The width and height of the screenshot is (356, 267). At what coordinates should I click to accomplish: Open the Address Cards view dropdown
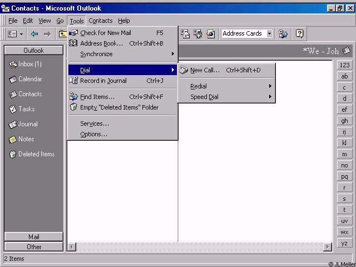269,33
